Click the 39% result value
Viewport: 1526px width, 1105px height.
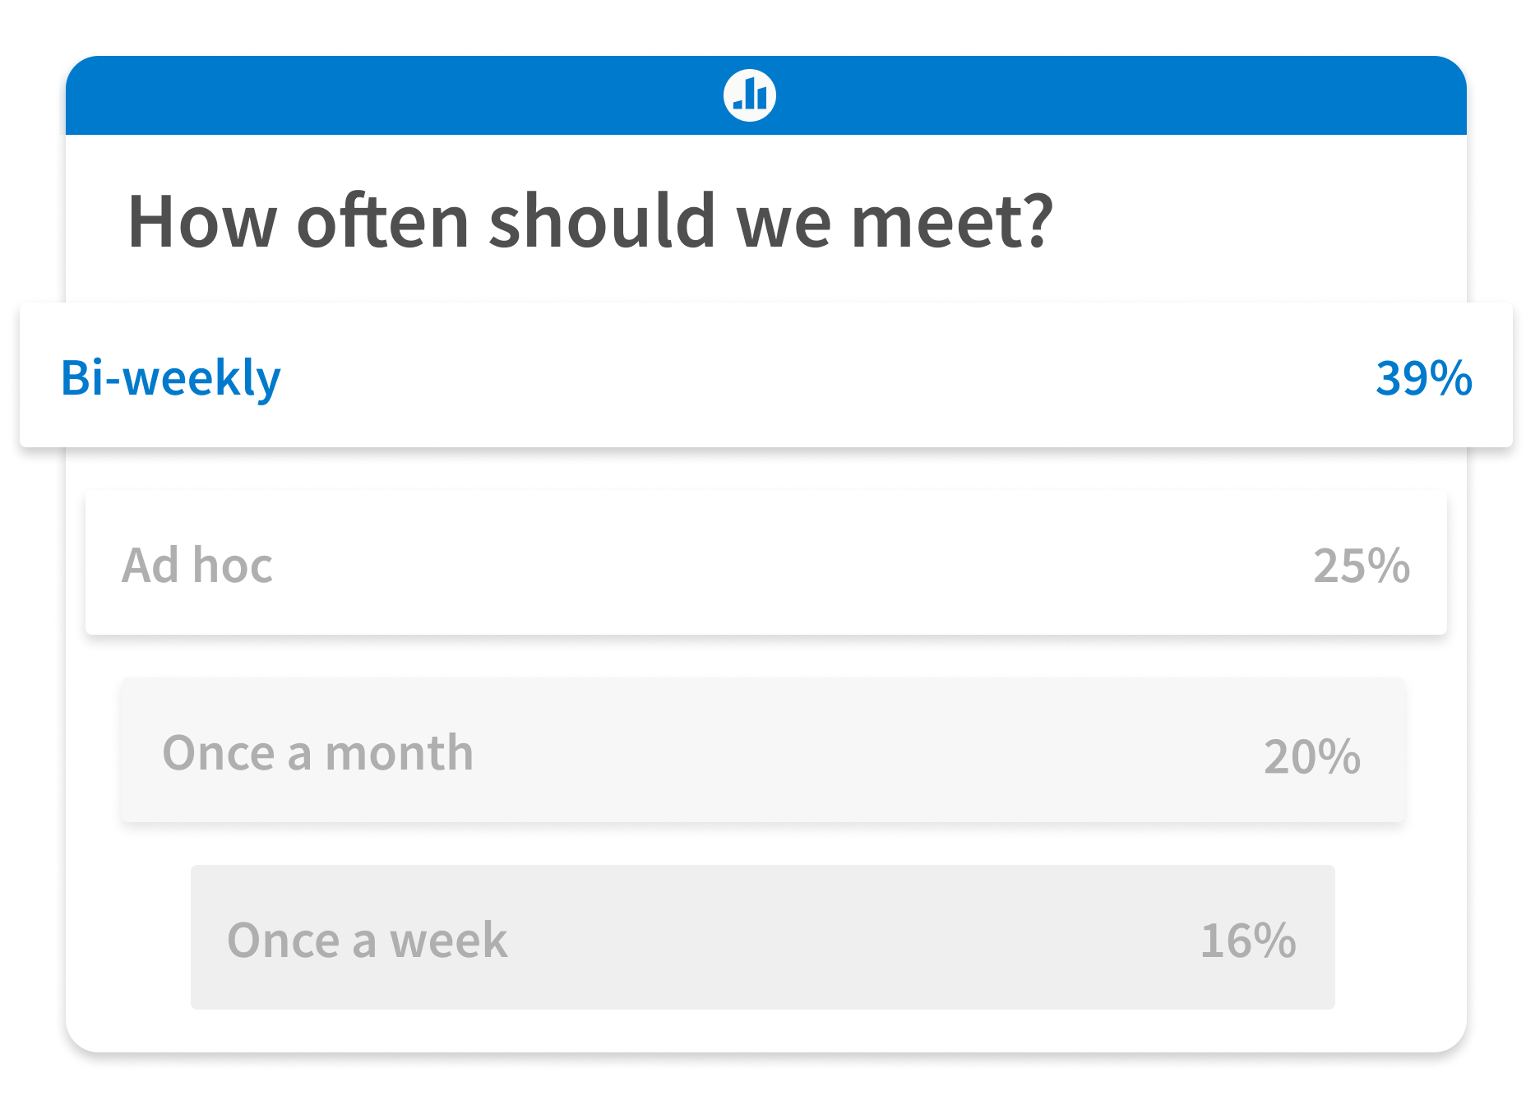[x=1423, y=378]
